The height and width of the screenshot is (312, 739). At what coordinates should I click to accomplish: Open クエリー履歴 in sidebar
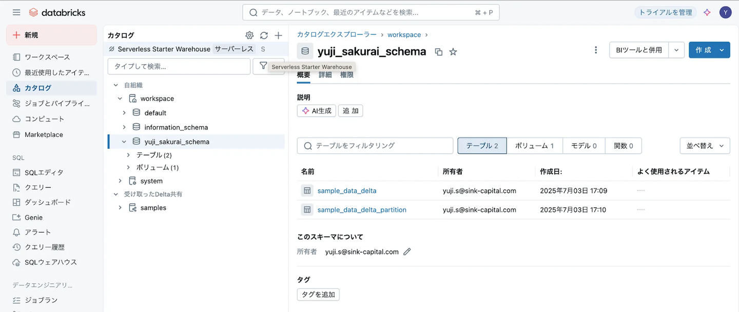click(51, 247)
